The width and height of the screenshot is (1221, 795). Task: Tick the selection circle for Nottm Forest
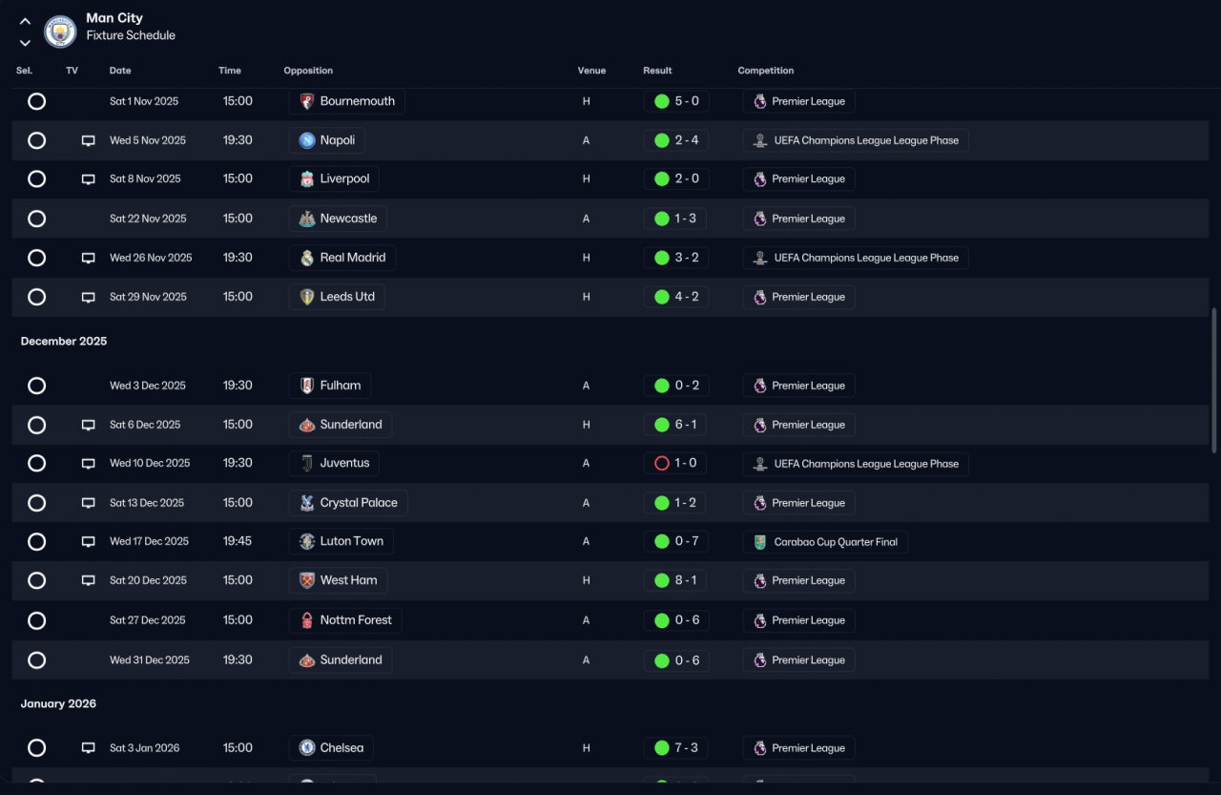coord(36,620)
